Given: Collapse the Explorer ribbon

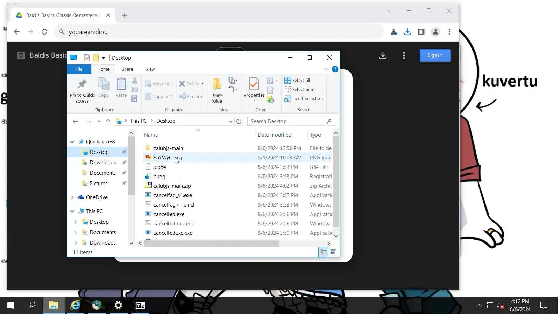Looking at the screenshot, I should [x=326, y=69].
